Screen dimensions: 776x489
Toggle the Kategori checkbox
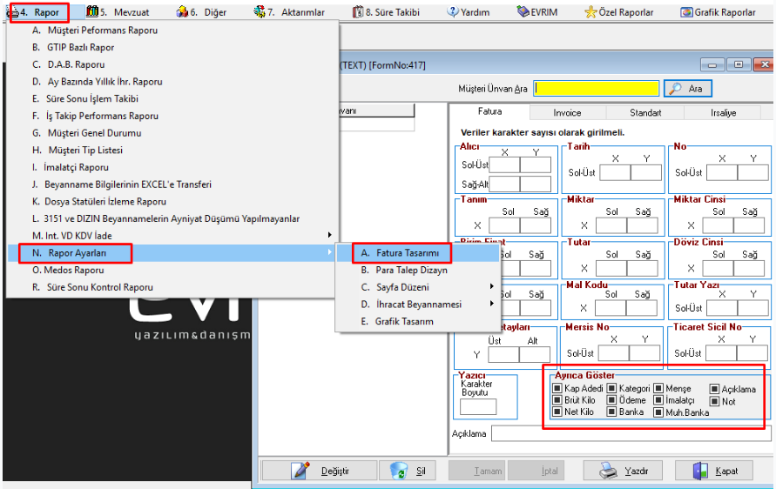[x=611, y=388]
